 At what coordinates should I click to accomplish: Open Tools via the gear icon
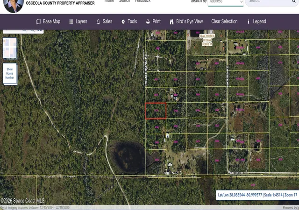click(x=123, y=22)
